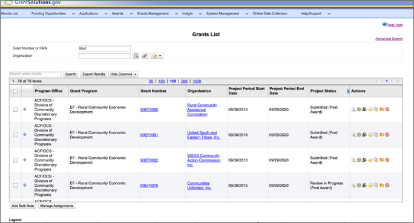Expand row details for grant 90EF0080
414x223 pixels.
click(x=25, y=109)
